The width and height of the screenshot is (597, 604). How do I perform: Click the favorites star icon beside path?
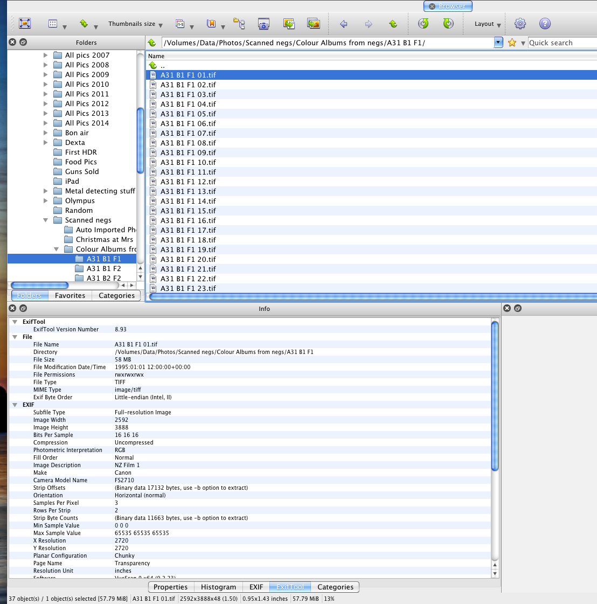point(512,43)
